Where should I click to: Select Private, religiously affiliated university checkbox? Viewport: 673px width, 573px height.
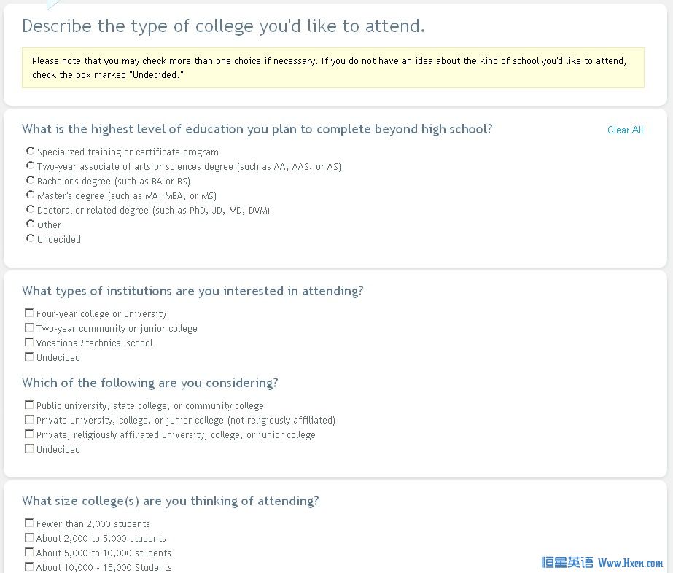pyautogui.click(x=29, y=434)
